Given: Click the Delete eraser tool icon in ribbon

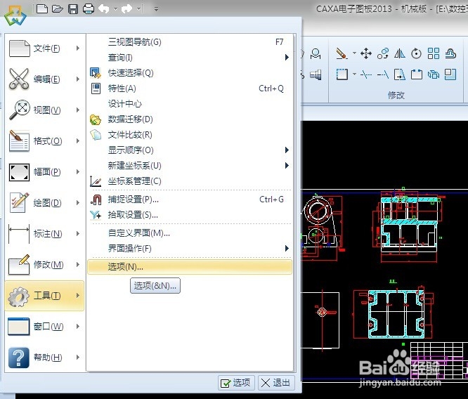Looking at the screenshot, I should pyautogui.click(x=341, y=53).
